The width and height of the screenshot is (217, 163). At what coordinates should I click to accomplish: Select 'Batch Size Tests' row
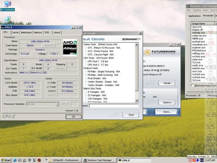coord(92,89)
